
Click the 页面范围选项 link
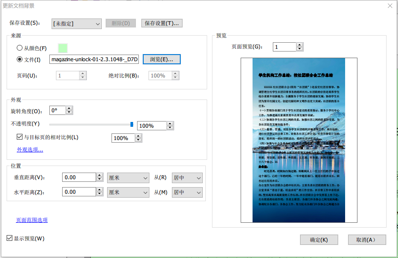coord(31,219)
